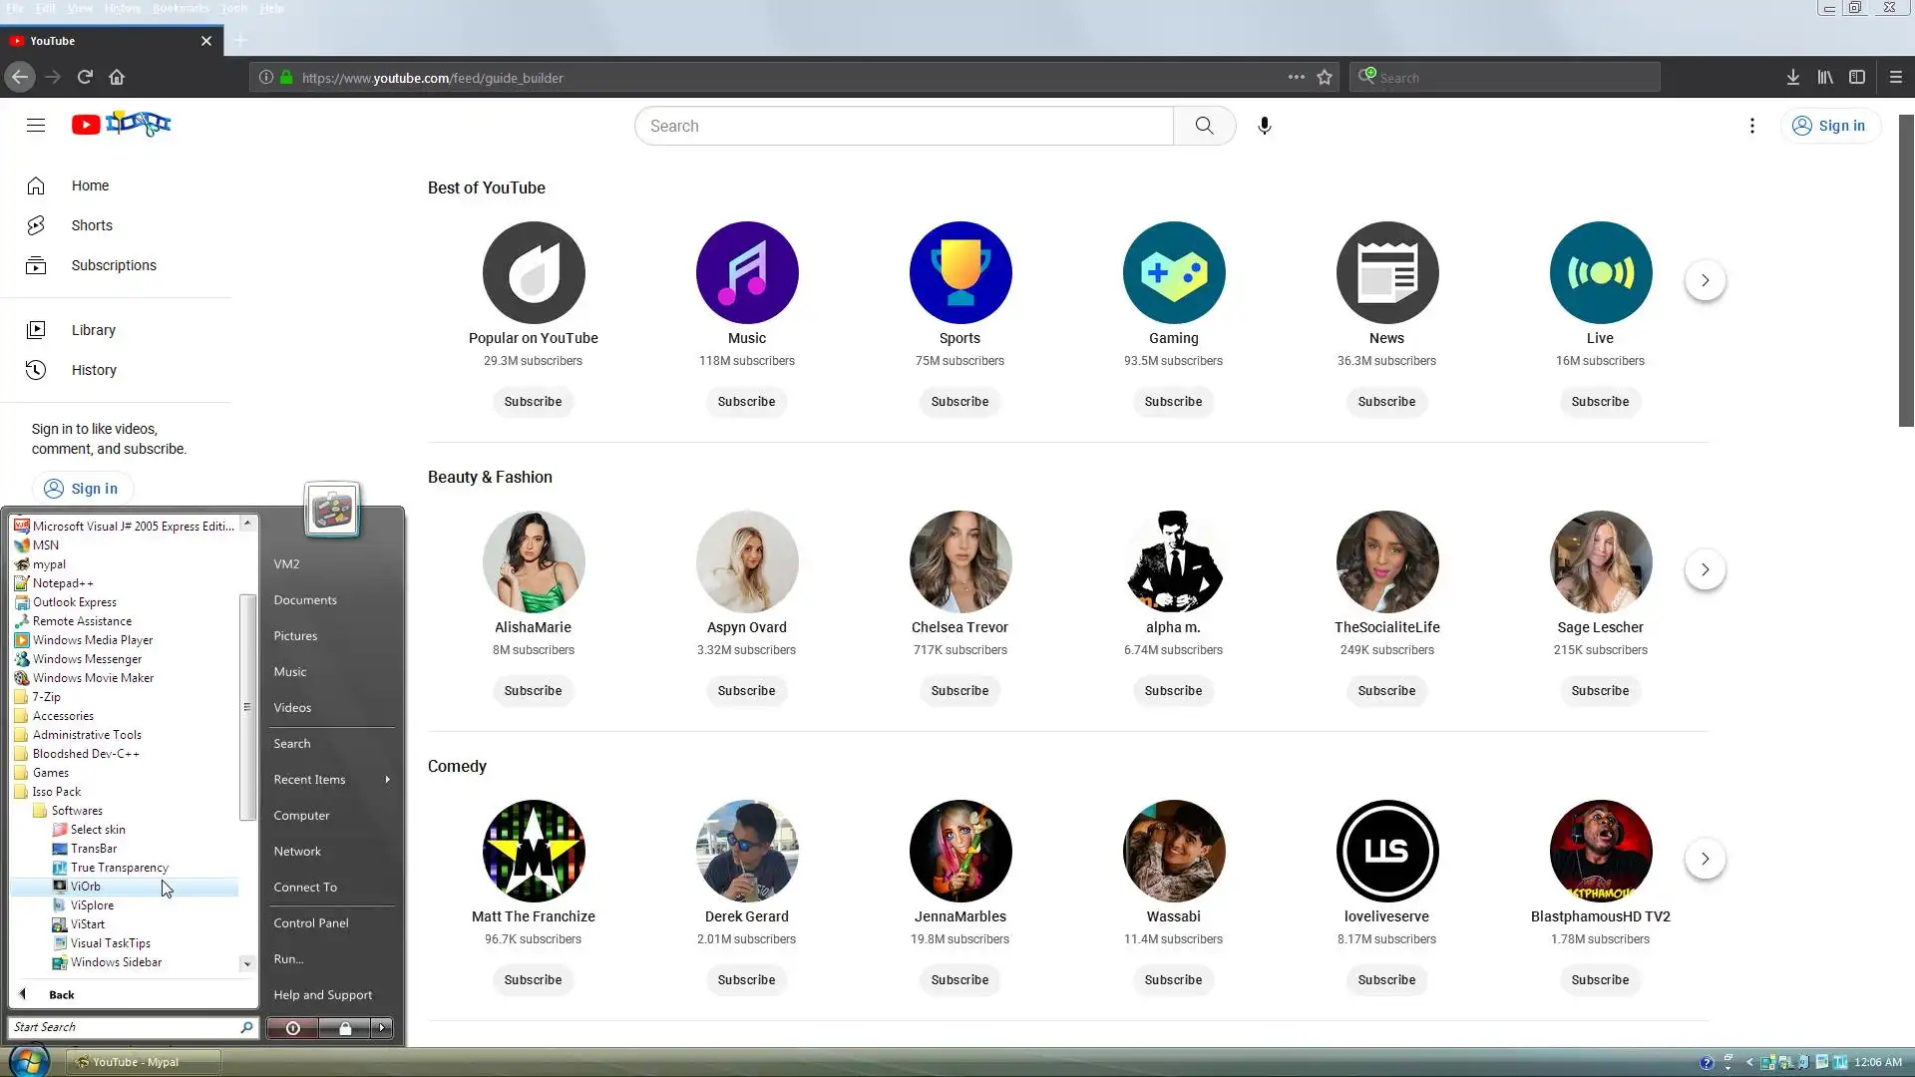Expand the Recent Items submenu
1915x1077 pixels.
click(387, 780)
